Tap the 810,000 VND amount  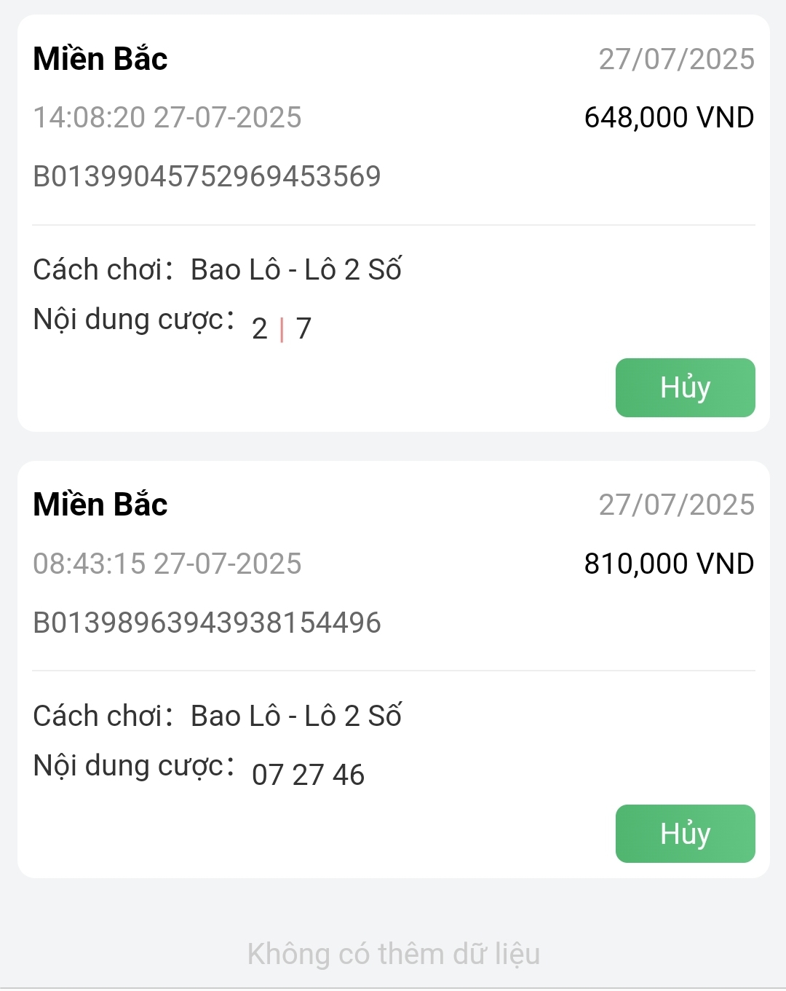669,564
